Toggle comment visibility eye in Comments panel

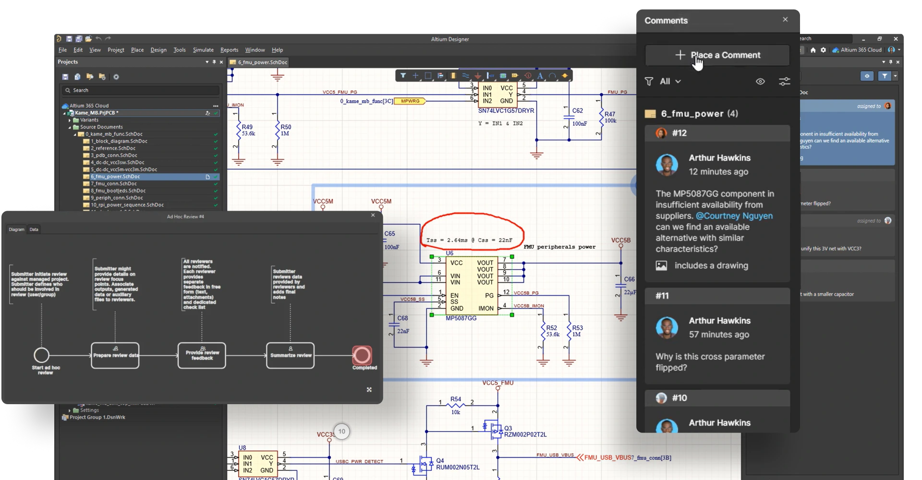point(760,82)
